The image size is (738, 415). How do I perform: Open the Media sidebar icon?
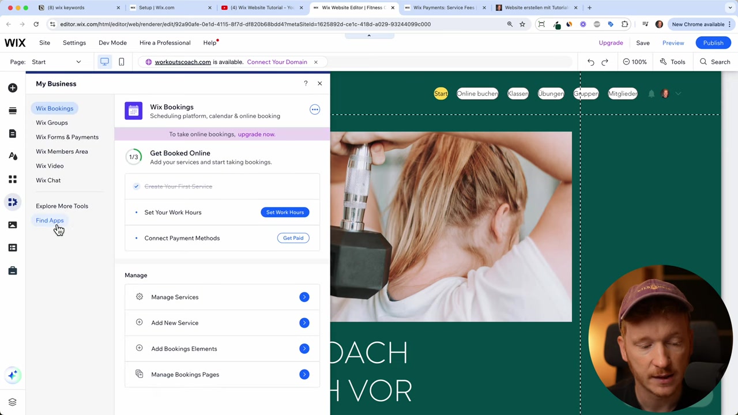(x=13, y=225)
